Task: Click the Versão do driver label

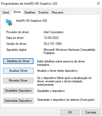Action: (17, 44)
